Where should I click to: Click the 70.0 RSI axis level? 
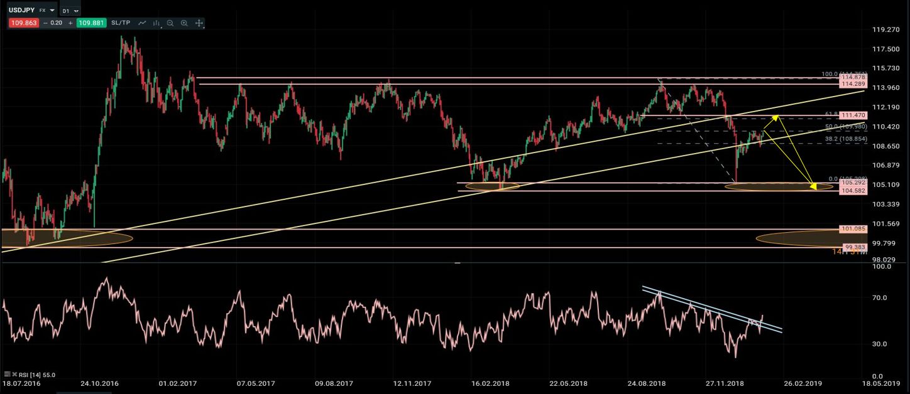[881, 297]
